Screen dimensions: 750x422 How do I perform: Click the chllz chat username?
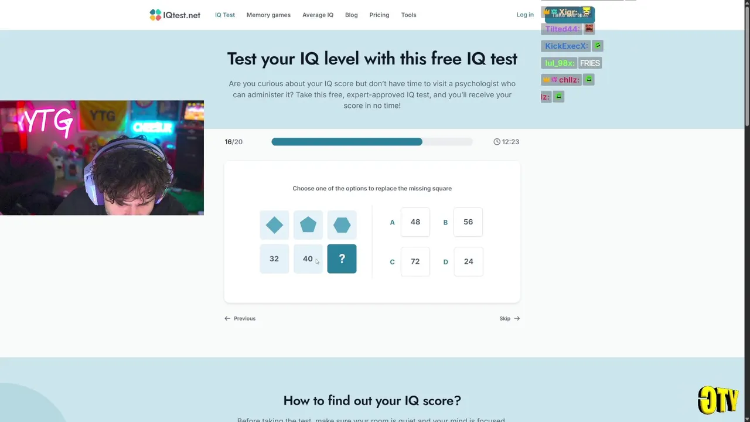(x=569, y=80)
